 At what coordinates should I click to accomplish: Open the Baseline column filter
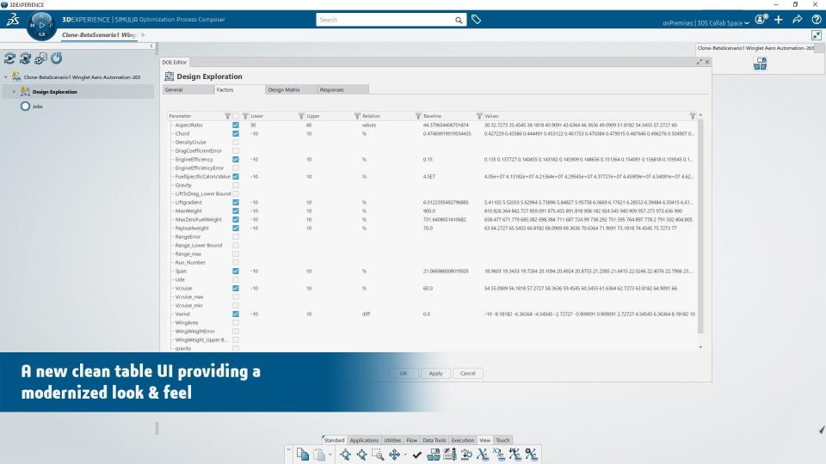click(x=479, y=116)
